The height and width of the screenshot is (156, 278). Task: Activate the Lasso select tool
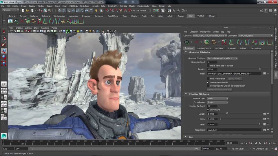(4, 38)
